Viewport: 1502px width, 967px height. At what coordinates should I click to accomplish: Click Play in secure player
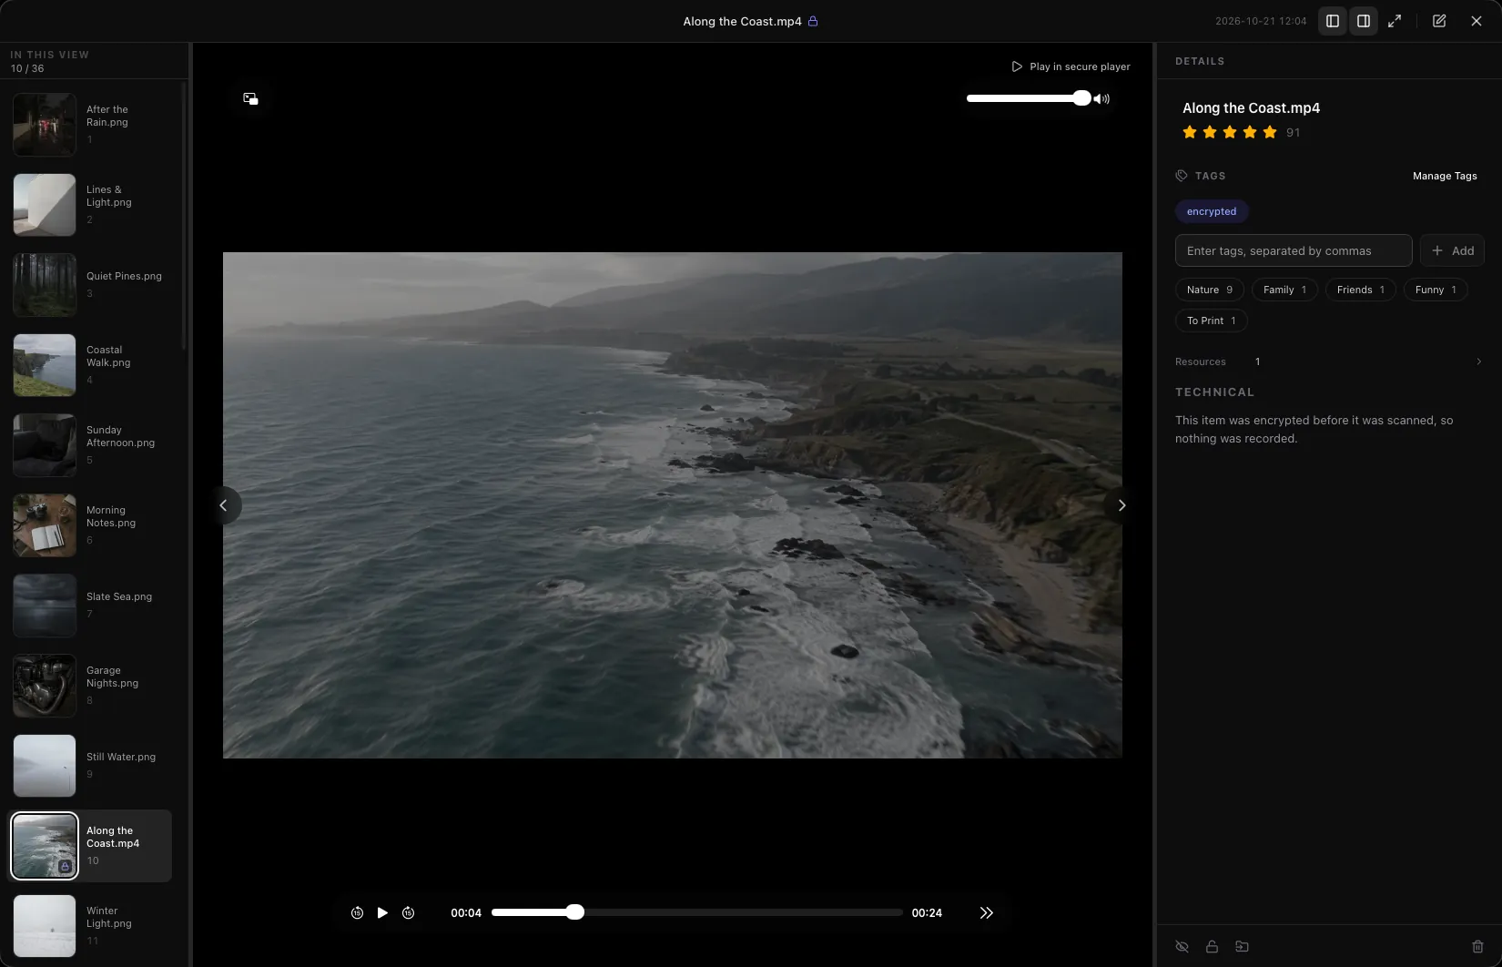coord(1071,66)
